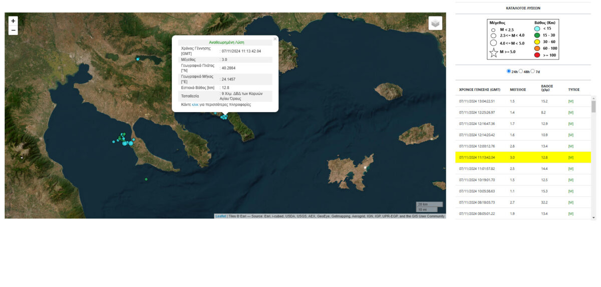Zoom in on the earthquake map
This screenshot has height=287, width=601.
click(x=13, y=21)
